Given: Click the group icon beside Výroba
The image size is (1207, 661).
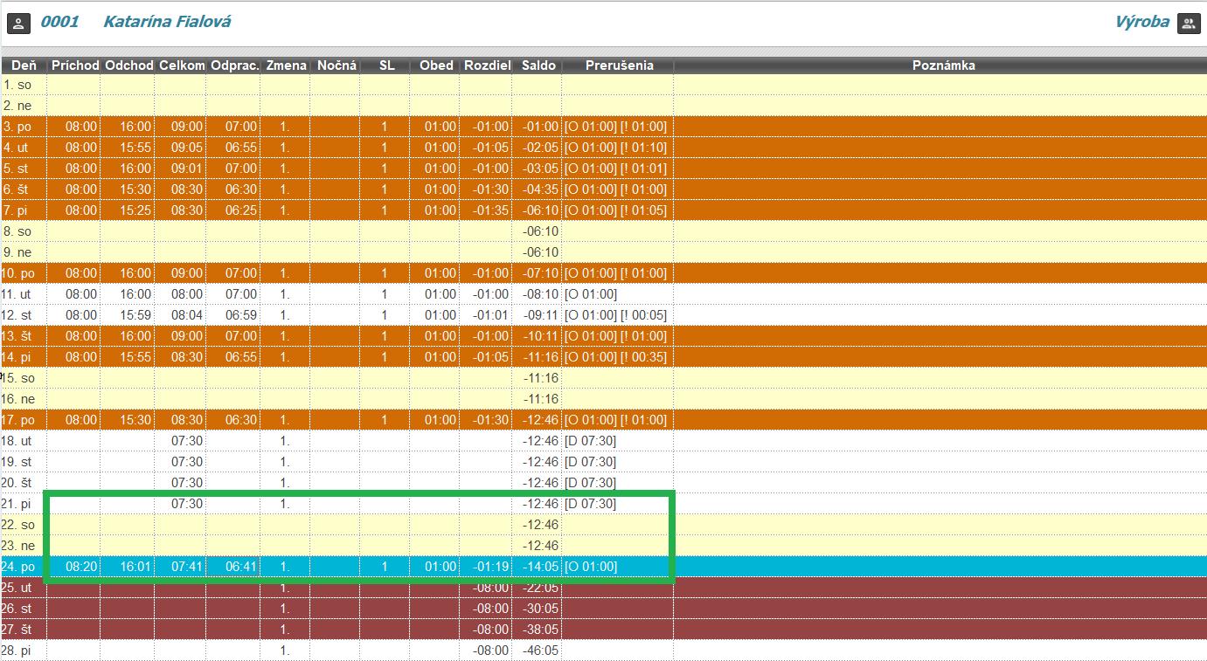Looking at the screenshot, I should (x=1188, y=23).
